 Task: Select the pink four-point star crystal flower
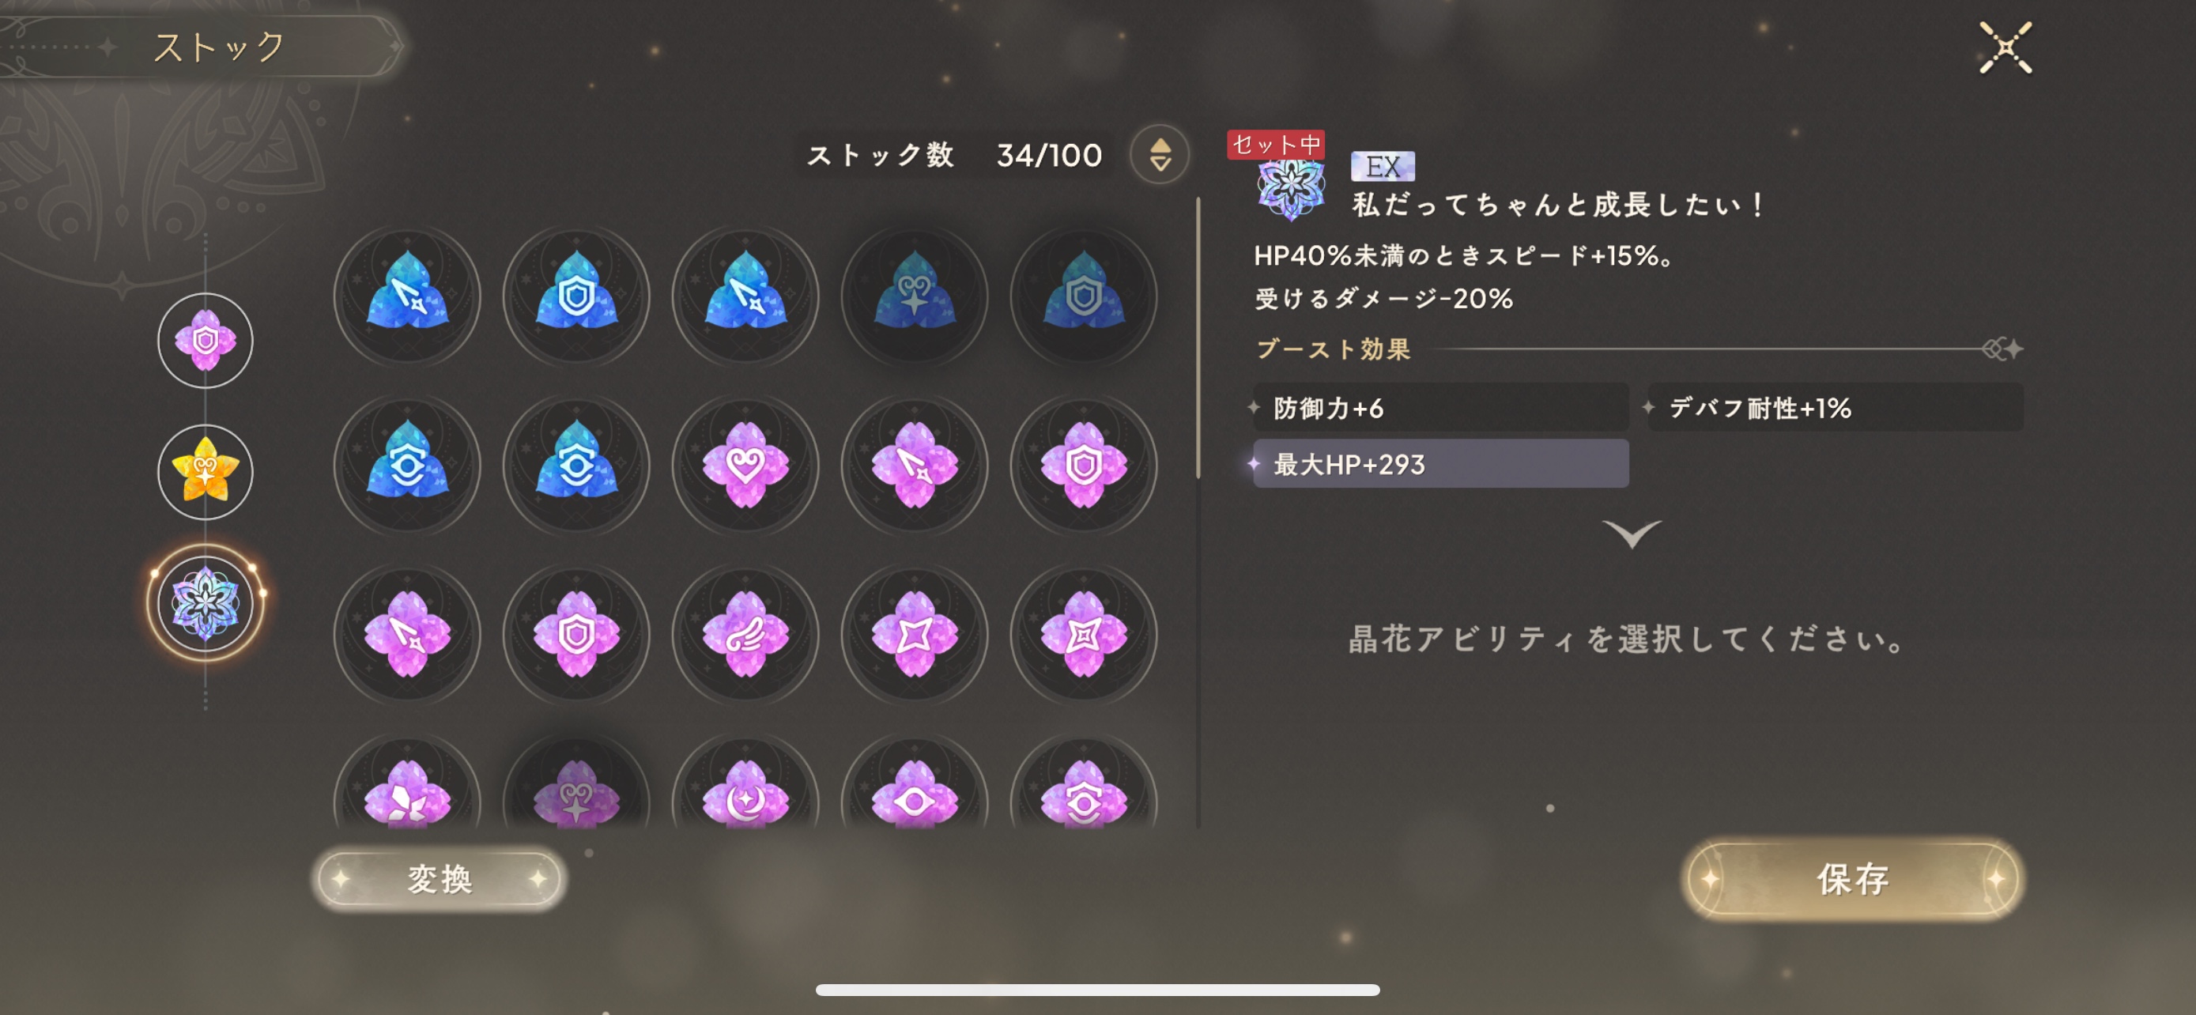pos(914,634)
